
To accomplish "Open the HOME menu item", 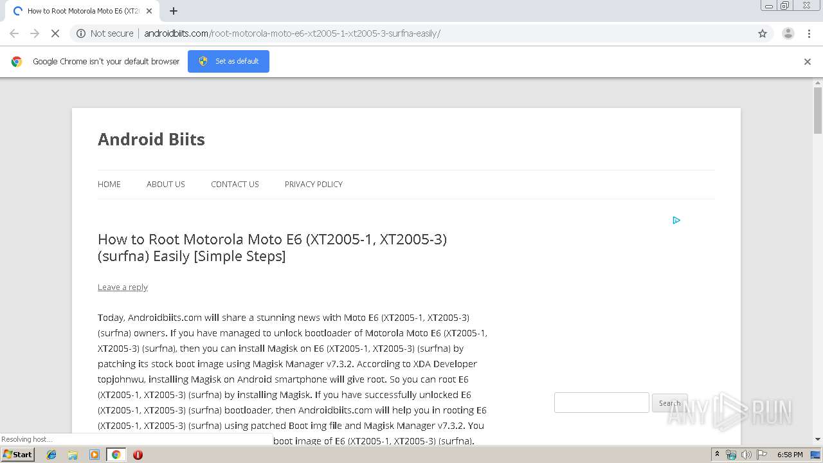I will (109, 184).
